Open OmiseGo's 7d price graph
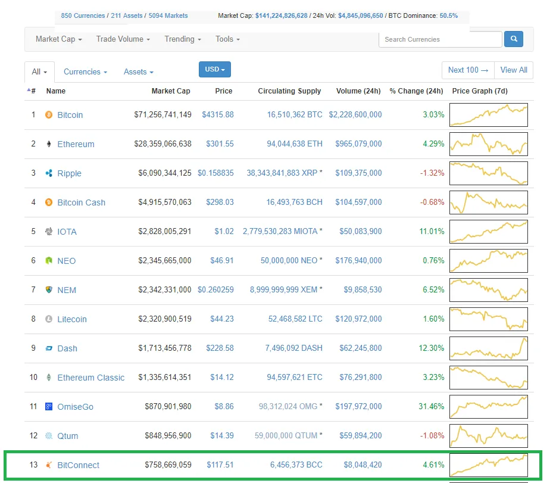The image size is (553, 483). 489,406
